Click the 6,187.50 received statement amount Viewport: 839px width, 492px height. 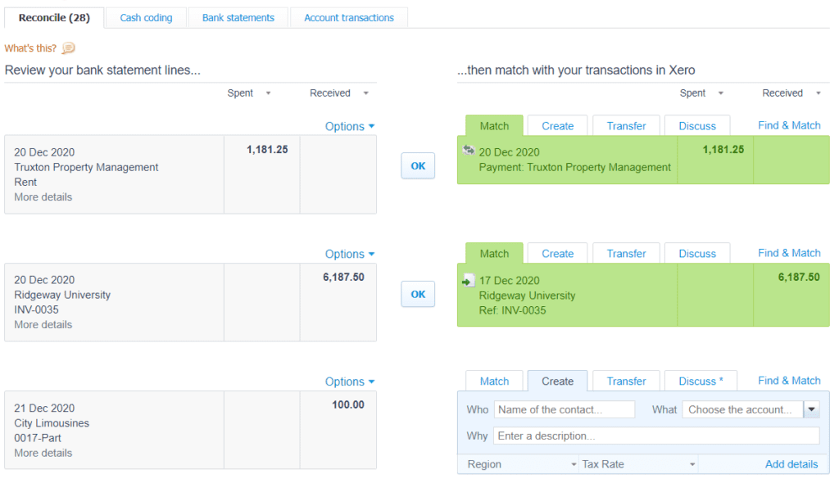coord(343,277)
